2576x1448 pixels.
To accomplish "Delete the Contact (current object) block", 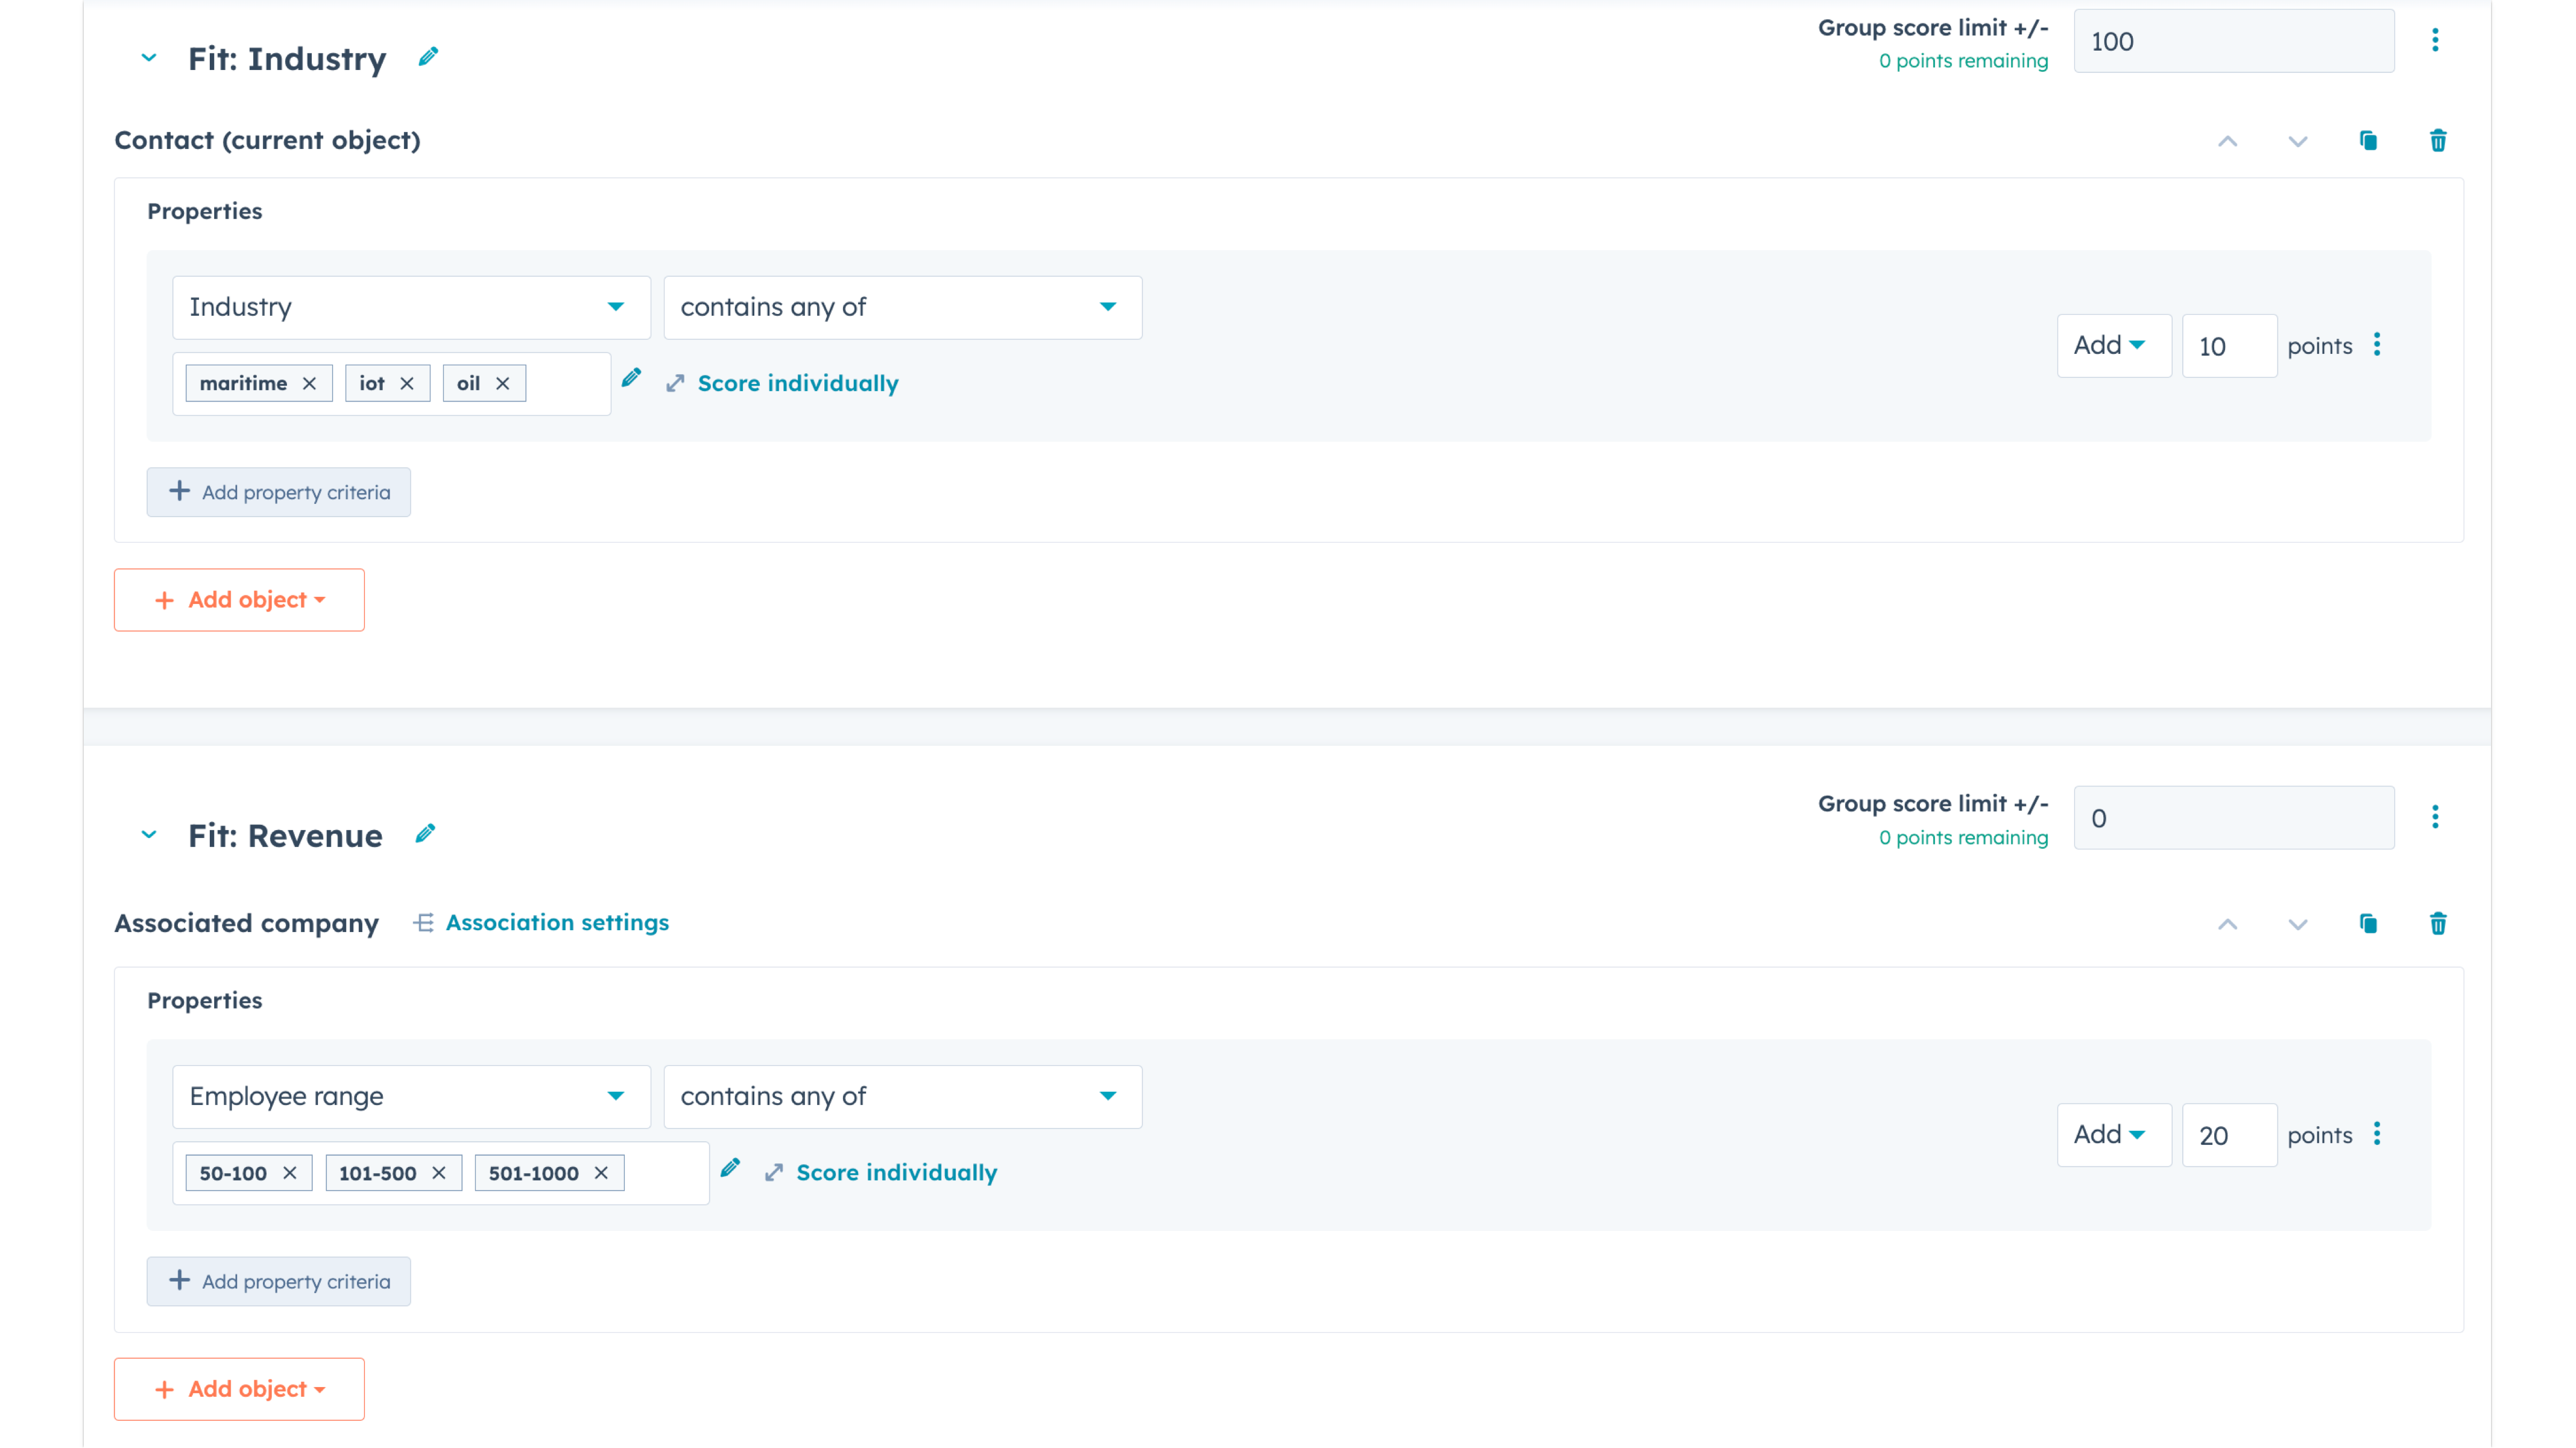I will (2438, 140).
